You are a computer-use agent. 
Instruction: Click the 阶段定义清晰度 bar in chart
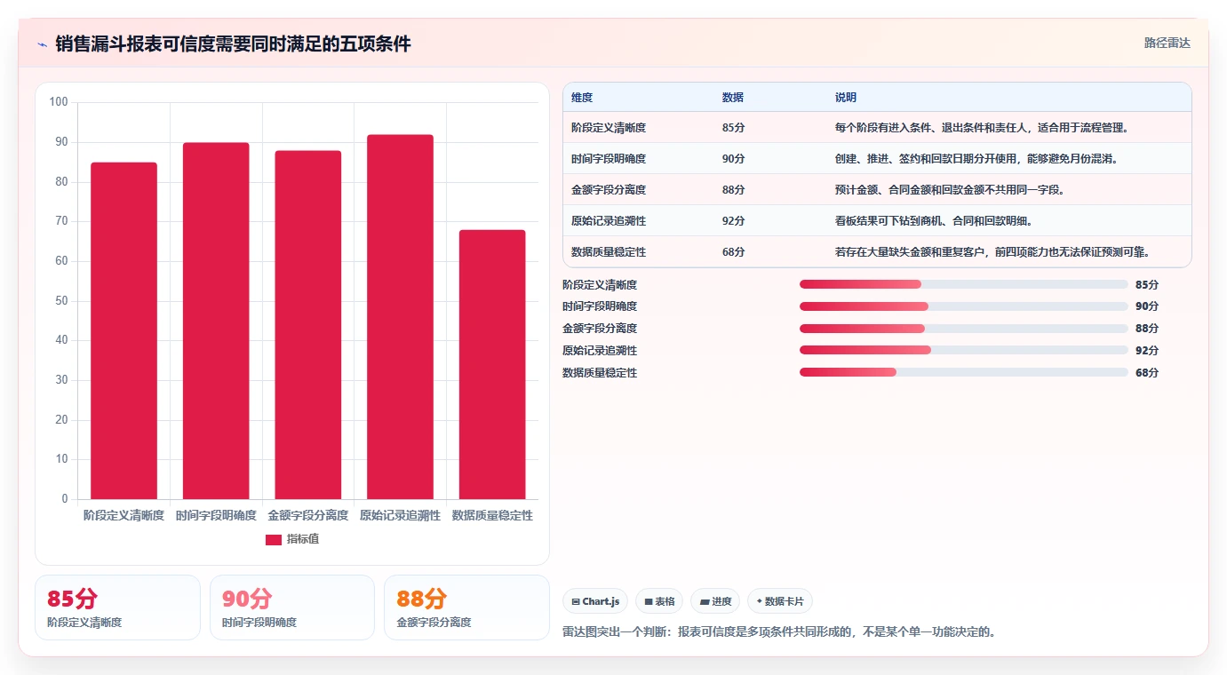pyautogui.click(x=123, y=330)
